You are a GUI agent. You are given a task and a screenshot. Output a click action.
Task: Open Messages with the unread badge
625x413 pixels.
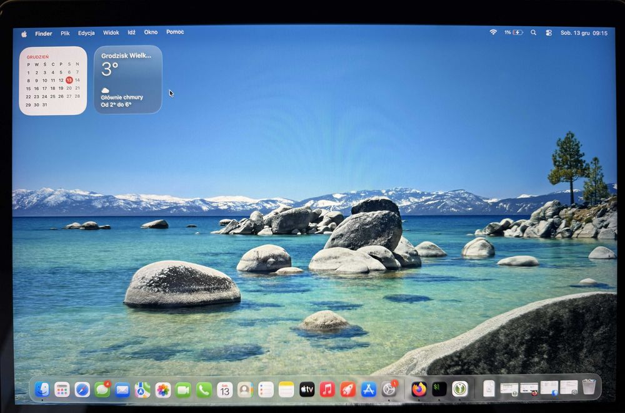[x=102, y=390]
